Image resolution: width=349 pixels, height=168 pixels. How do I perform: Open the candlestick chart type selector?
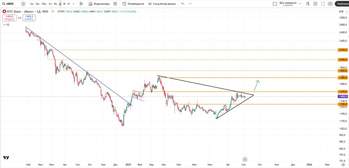click(81, 4)
